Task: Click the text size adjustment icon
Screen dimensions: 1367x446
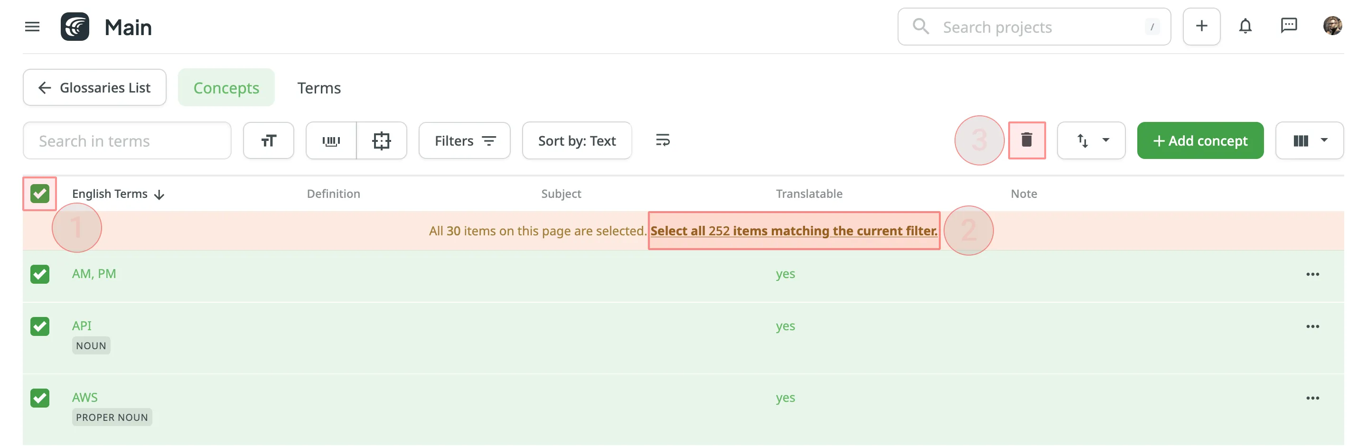Action: [x=269, y=140]
